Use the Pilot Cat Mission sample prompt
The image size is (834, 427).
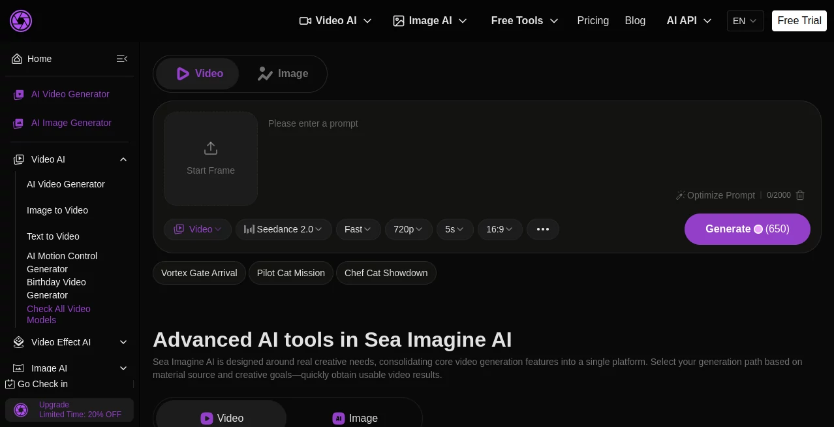[291, 273]
